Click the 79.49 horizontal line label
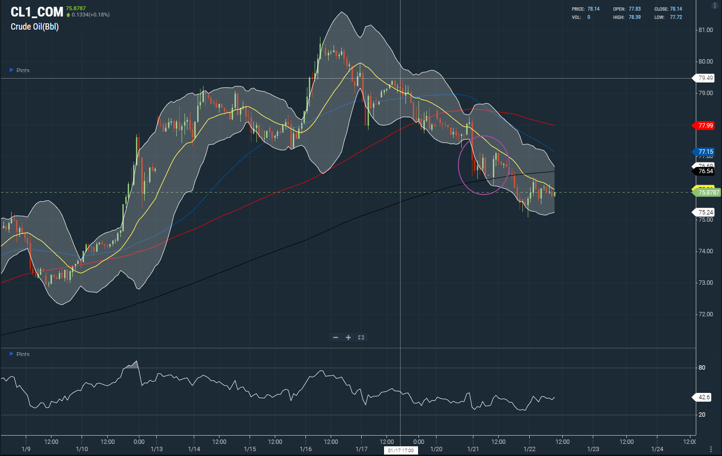 point(705,78)
